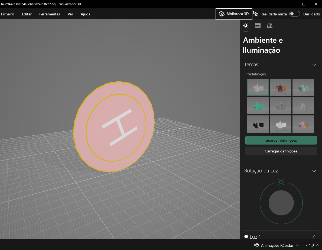Click the Realidade mista cube icon
Screen dimensions: 322x250
point(256,14)
